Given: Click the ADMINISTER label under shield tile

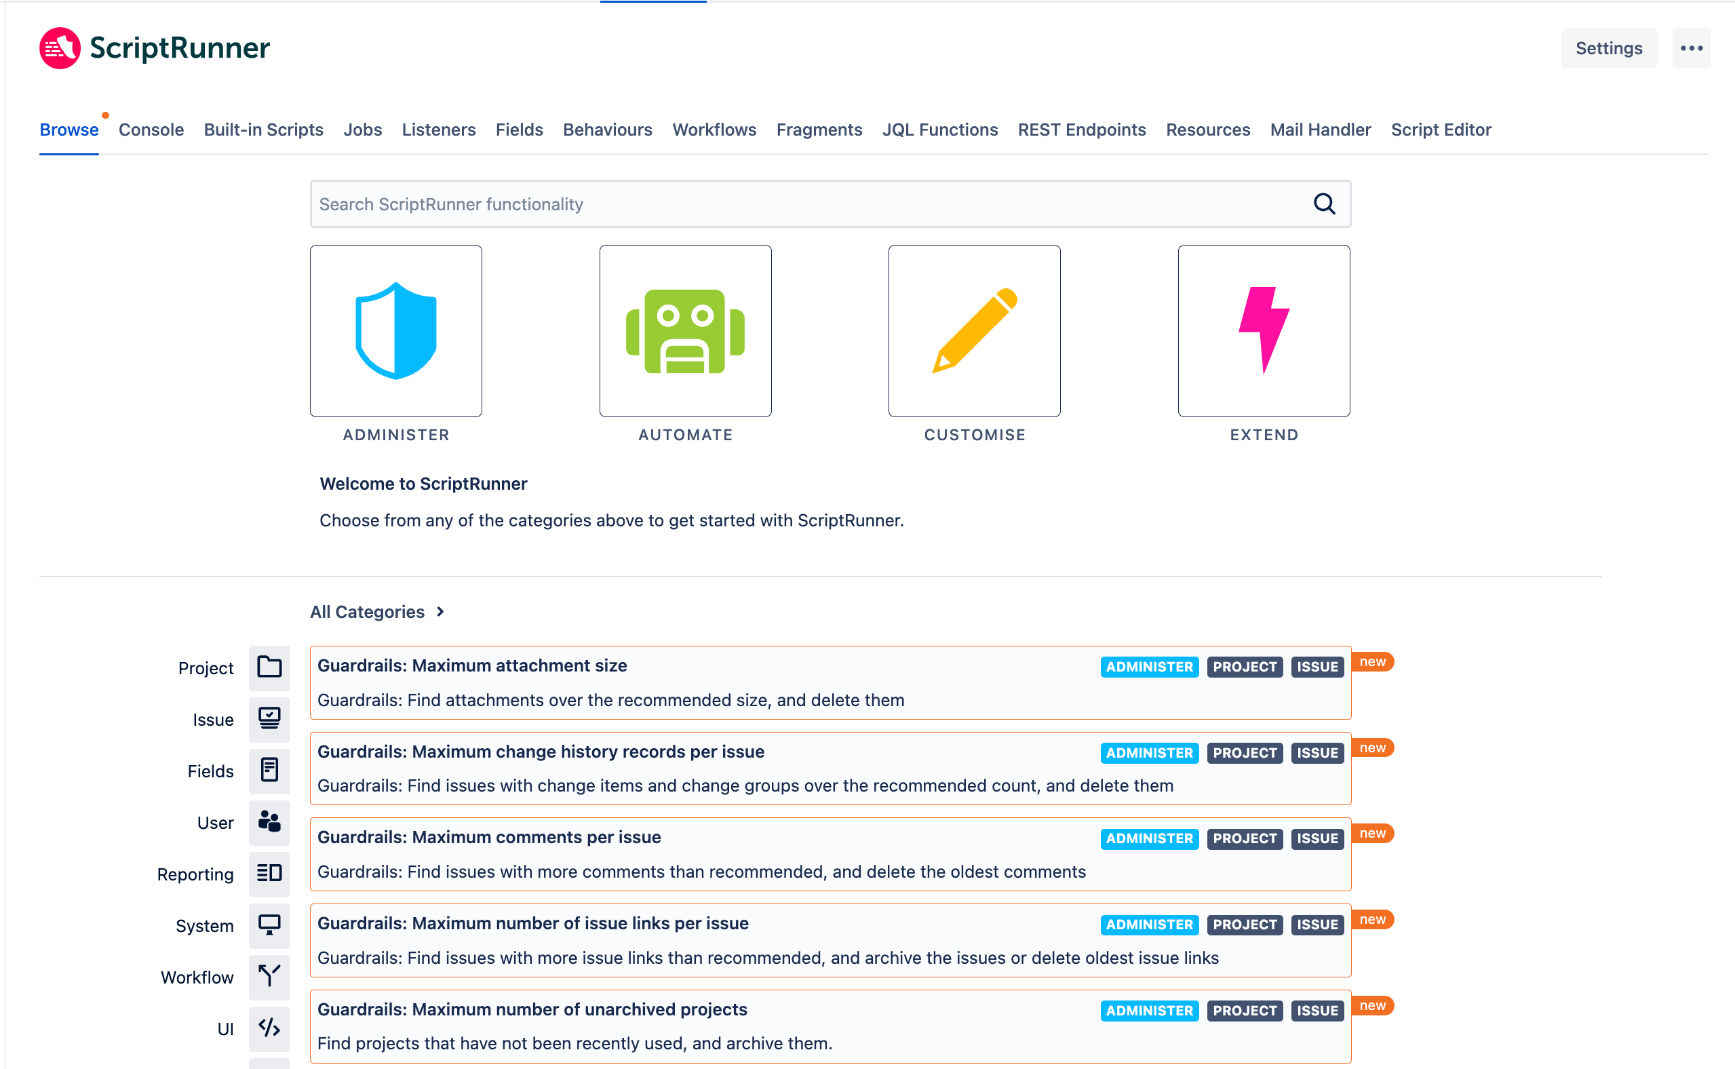Looking at the screenshot, I should point(396,435).
